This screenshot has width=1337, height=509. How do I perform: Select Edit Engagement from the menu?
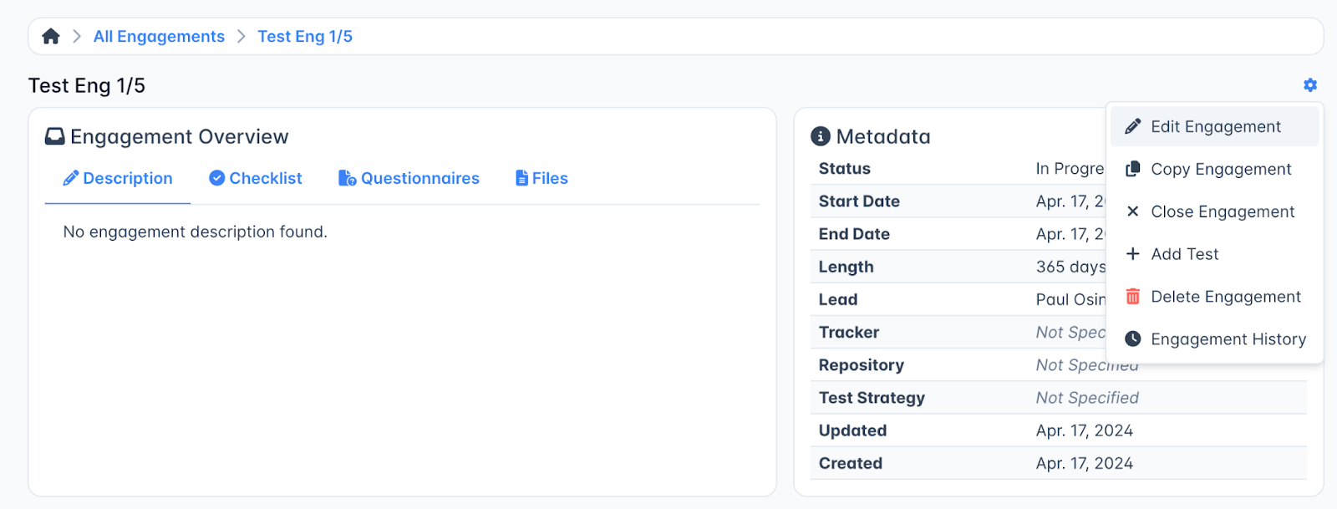(x=1215, y=126)
